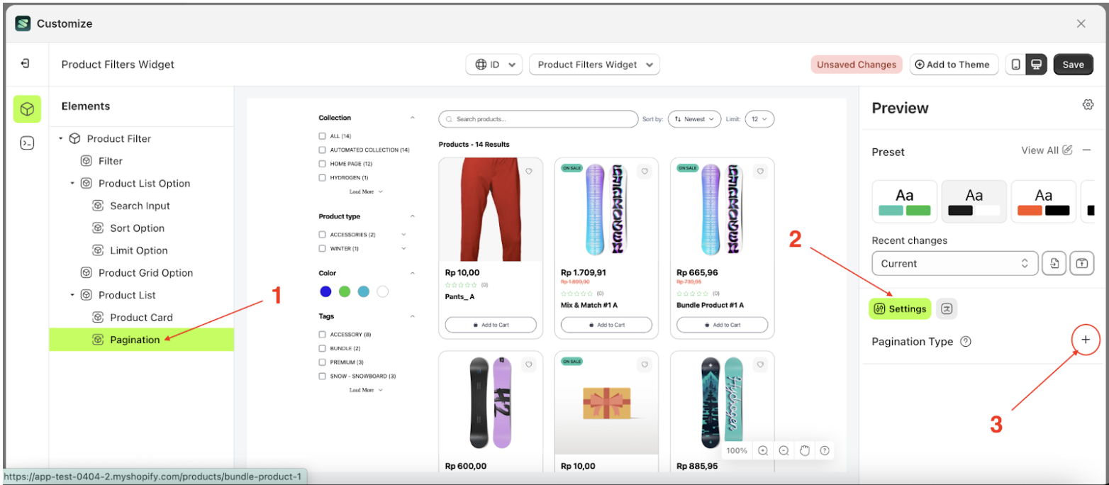Click the Search products input field
Screen dimensions: 1109x485
[x=538, y=119]
